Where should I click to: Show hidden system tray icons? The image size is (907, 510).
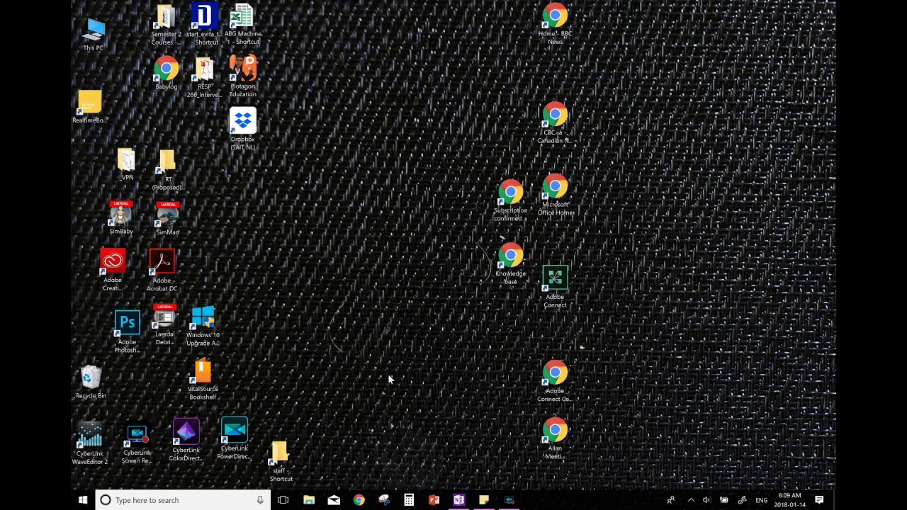(x=691, y=500)
